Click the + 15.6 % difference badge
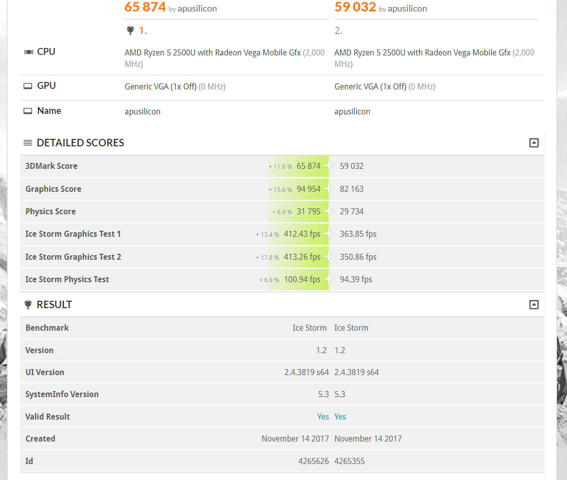This screenshot has height=480, width=567. pyautogui.click(x=280, y=189)
